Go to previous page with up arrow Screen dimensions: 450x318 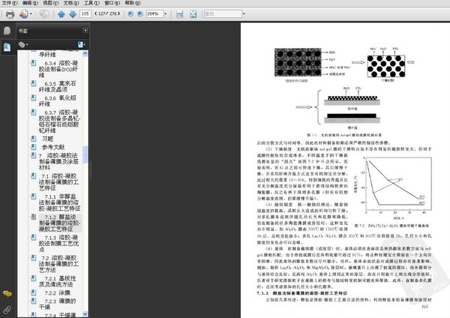(x=61, y=13)
